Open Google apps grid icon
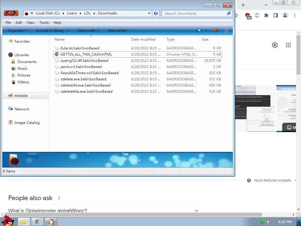301x226 pixels. 288,45
